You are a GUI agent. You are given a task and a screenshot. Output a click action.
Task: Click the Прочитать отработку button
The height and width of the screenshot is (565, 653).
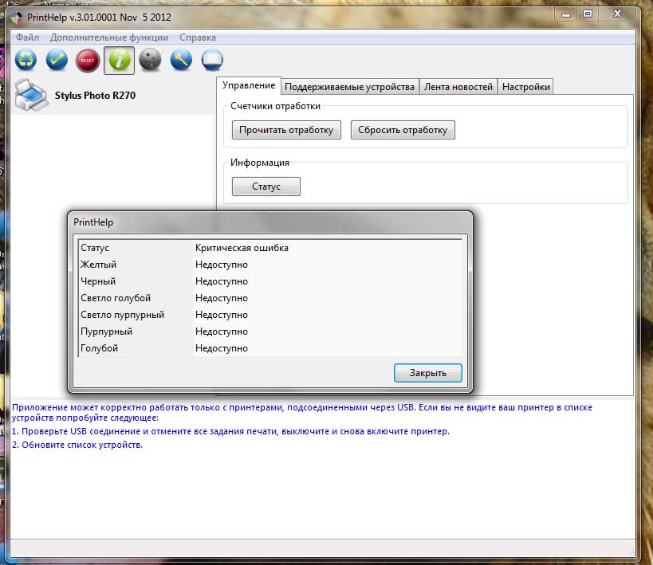pyautogui.click(x=286, y=130)
